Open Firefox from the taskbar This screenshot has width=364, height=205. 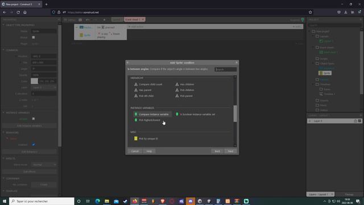pyautogui.click(x=135, y=201)
